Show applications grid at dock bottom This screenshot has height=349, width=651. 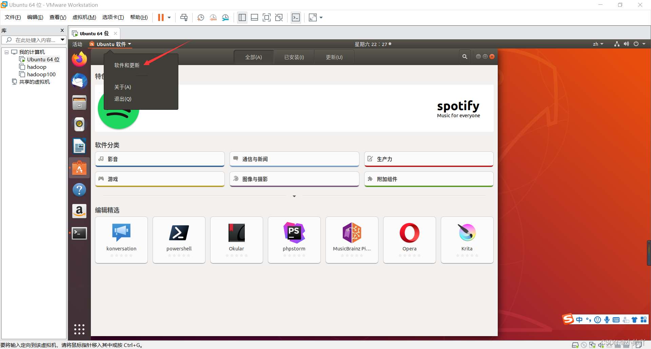[79, 329]
